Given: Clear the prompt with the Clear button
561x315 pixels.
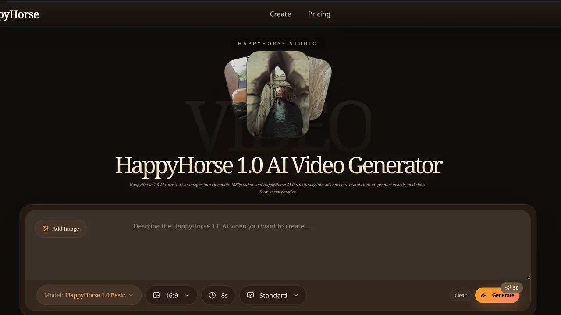Looking at the screenshot, I should (x=461, y=295).
